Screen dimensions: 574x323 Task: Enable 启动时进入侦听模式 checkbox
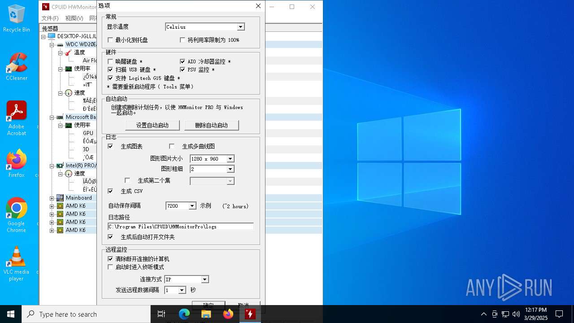click(x=110, y=267)
